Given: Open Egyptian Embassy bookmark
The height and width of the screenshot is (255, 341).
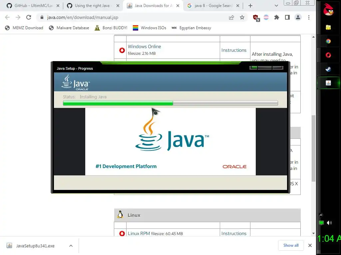Looking at the screenshot, I should 191,28.
